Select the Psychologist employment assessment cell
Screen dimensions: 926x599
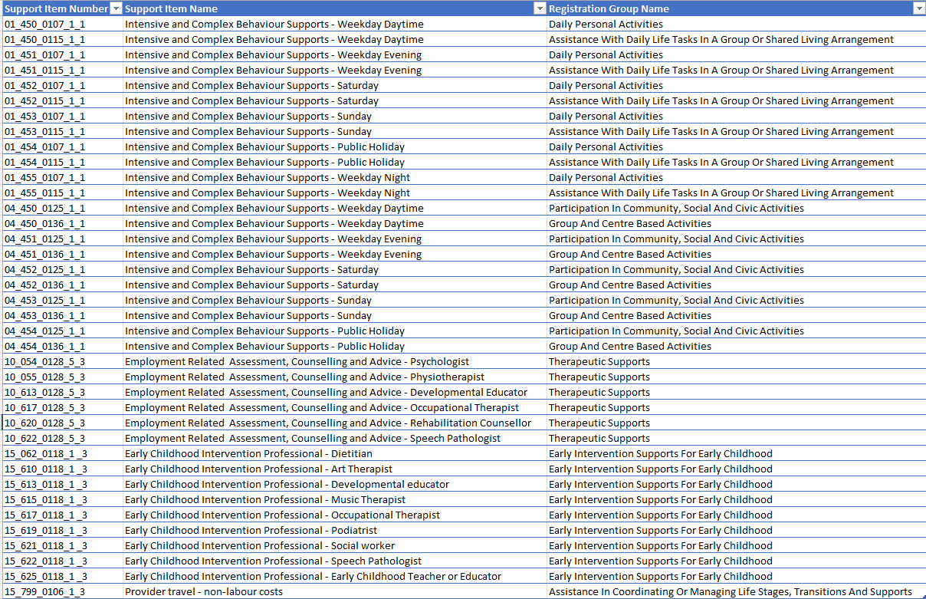tap(335, 361)
